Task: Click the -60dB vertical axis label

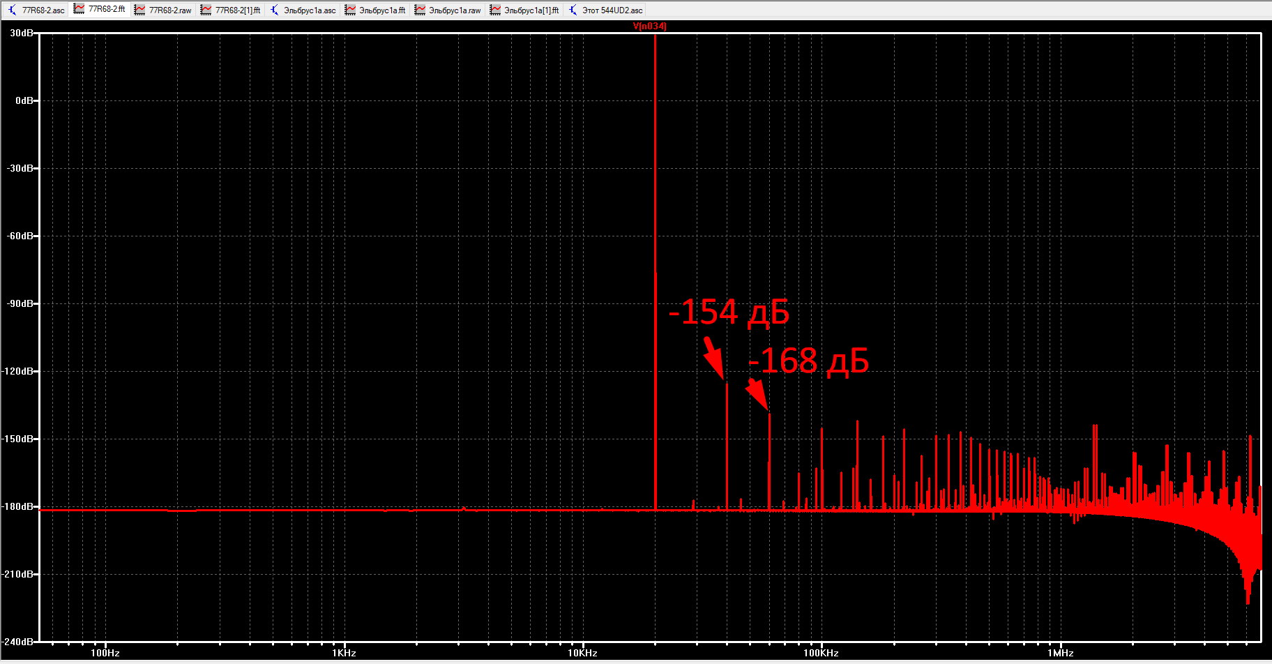Action: [x=20, y=236]
